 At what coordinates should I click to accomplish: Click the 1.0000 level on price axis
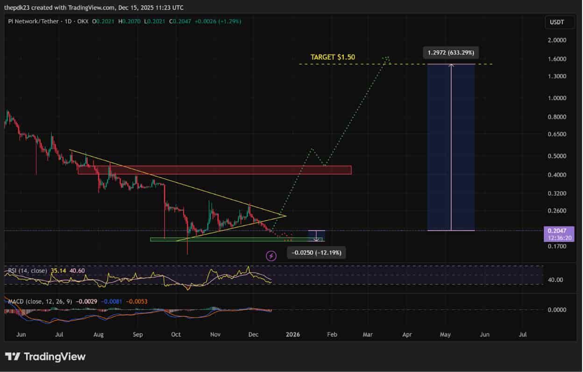[x=556, y=98]
